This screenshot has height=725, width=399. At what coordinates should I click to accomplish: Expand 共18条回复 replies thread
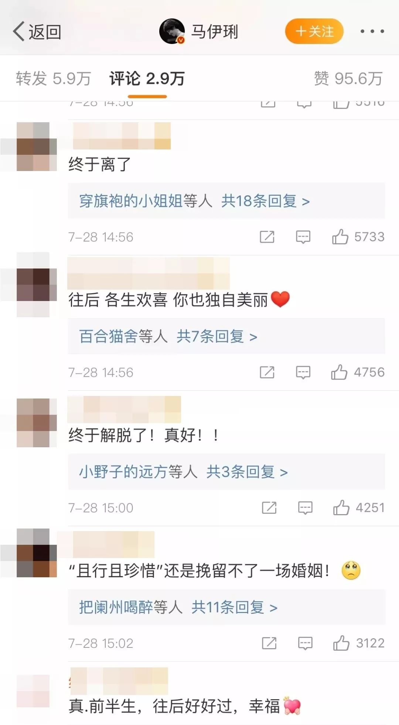265,201
